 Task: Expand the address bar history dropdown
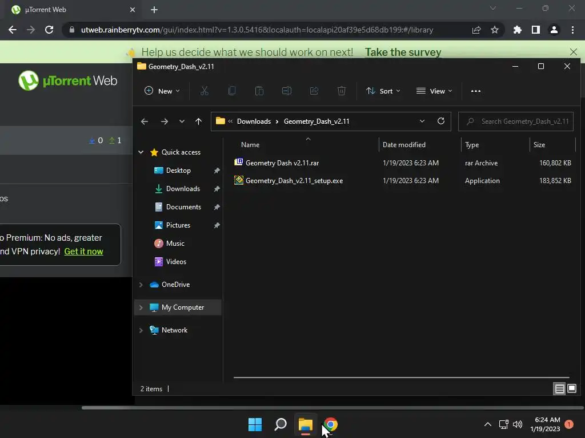point(422,121)
